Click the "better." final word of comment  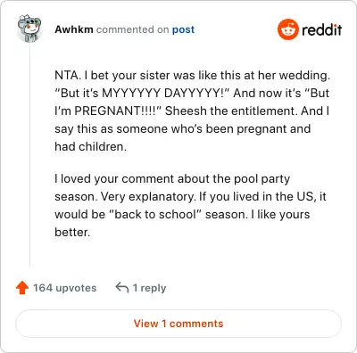[72, 232]
